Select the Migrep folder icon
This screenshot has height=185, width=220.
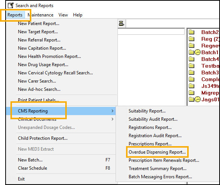pyautogui.click(x=192, y=93)
